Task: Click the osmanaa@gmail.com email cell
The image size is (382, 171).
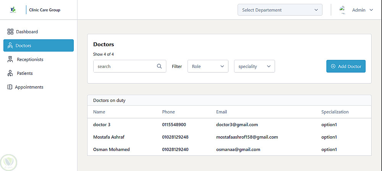Action: [238, 150]
